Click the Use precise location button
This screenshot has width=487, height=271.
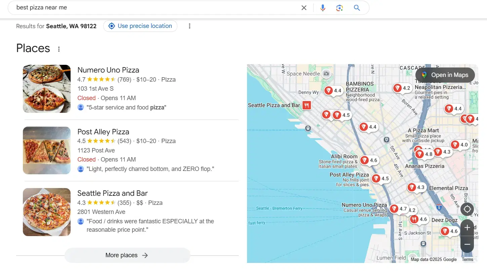(140, 26)
